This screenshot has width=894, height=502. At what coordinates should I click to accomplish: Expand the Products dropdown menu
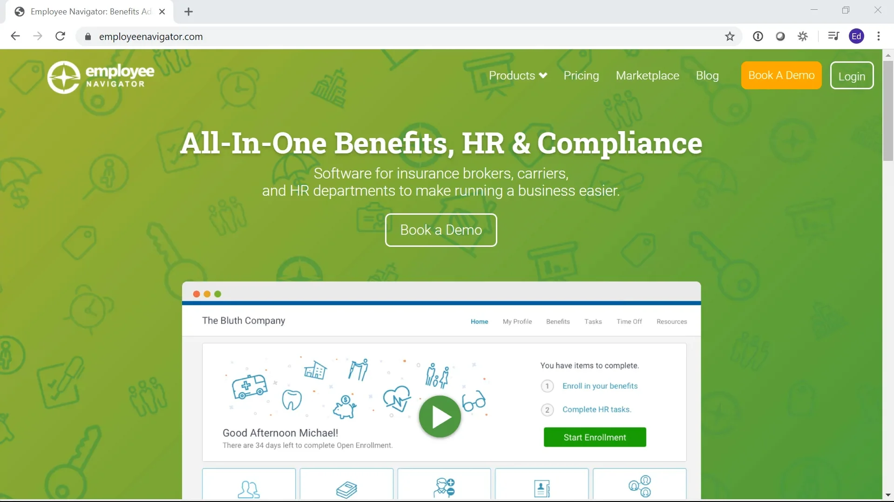point(518,75)
